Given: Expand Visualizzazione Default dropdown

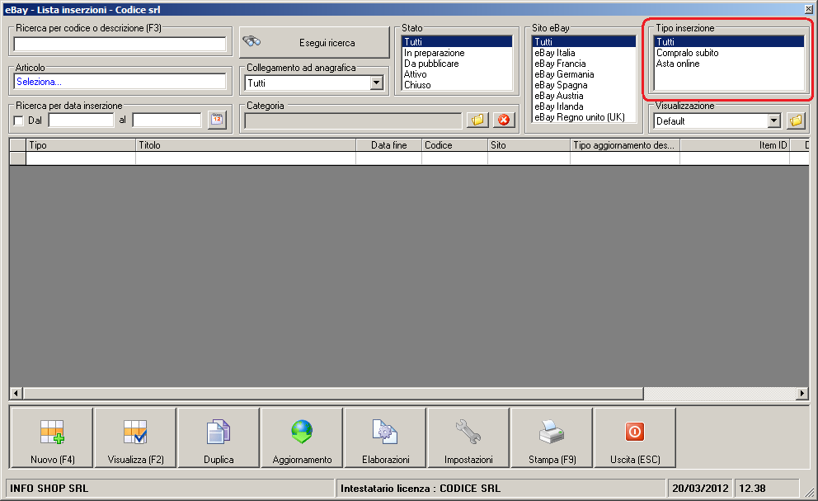Looking at the screenshot, I should [774, 121].
